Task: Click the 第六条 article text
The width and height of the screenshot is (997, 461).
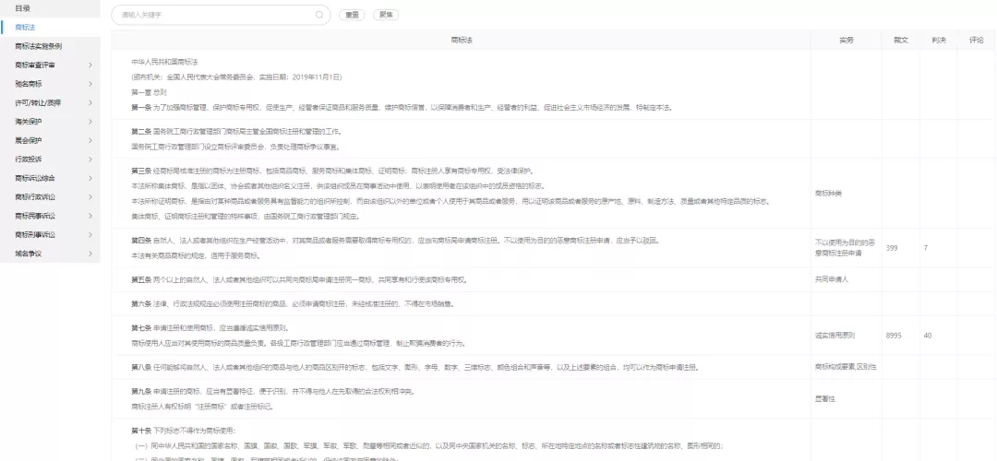Action: (x=293, y=303)
